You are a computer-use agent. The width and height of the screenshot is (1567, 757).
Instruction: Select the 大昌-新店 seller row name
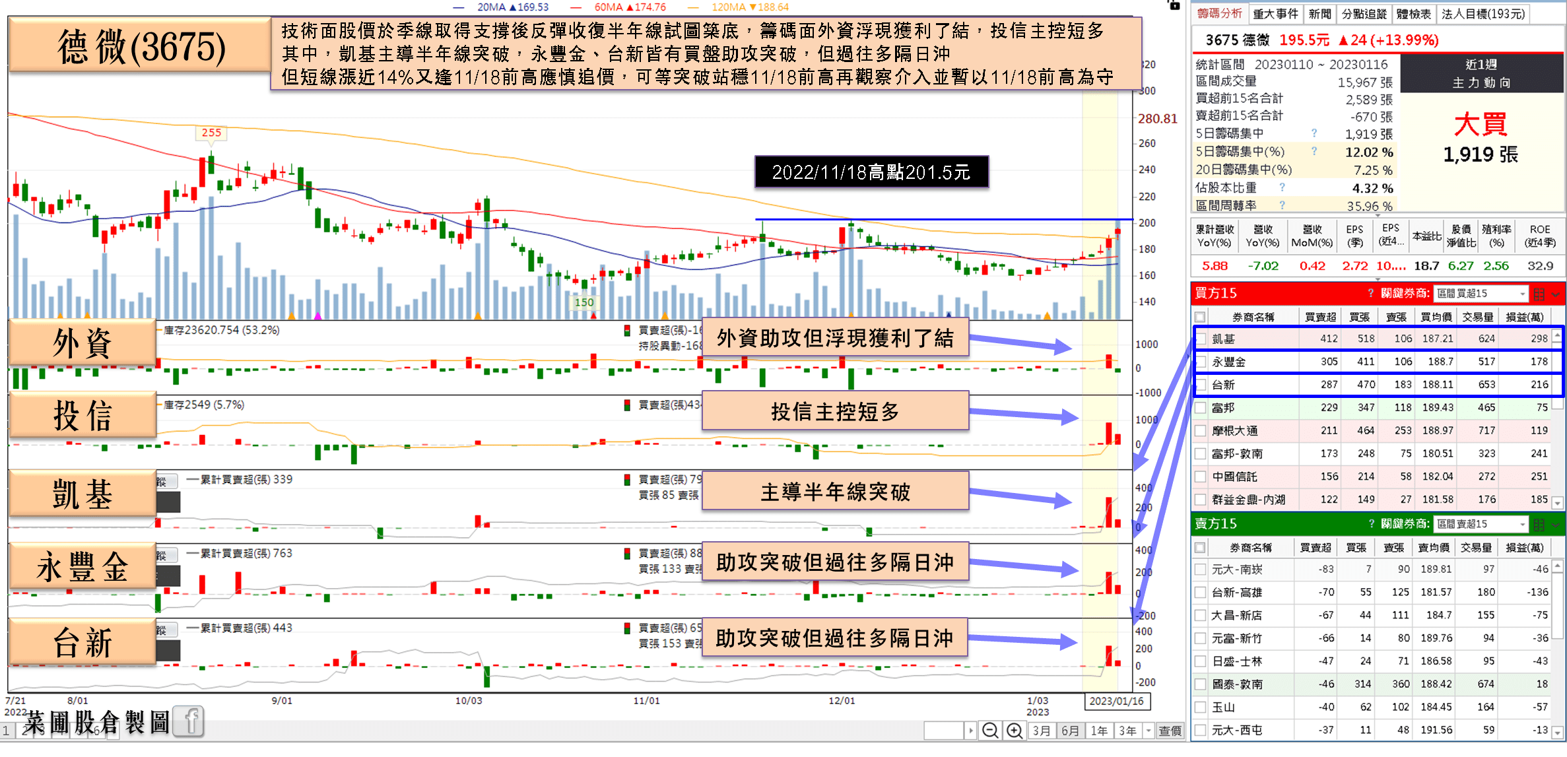click(x=1237, y=615)
